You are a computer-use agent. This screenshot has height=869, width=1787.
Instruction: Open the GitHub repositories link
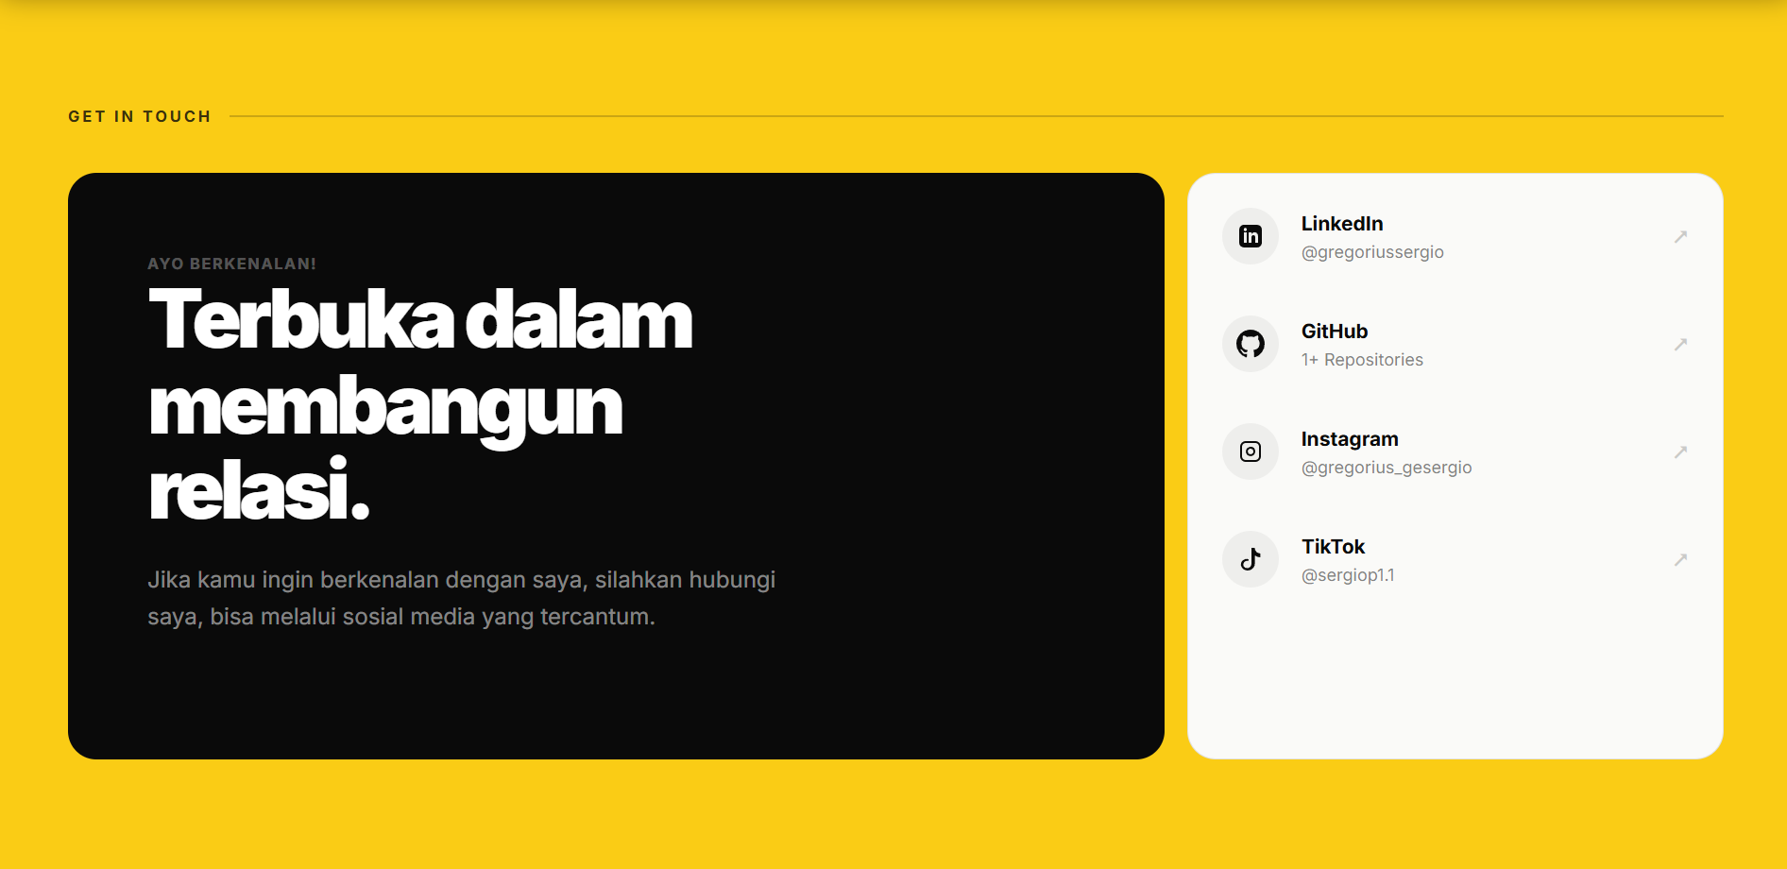[x=1362, y=359]
